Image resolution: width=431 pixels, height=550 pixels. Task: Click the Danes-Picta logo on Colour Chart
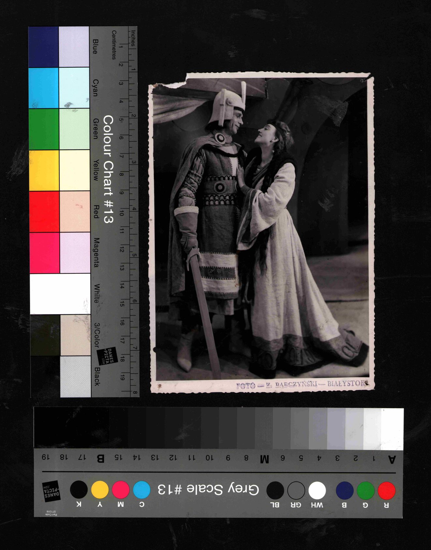tap(108, 356)
